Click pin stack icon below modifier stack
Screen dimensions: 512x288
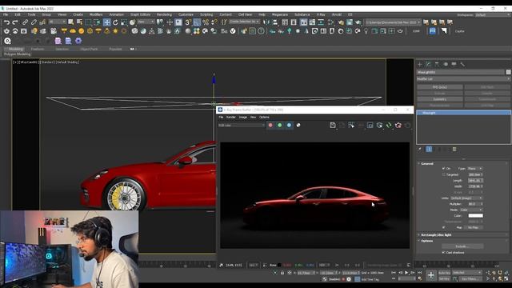(420, 150)
